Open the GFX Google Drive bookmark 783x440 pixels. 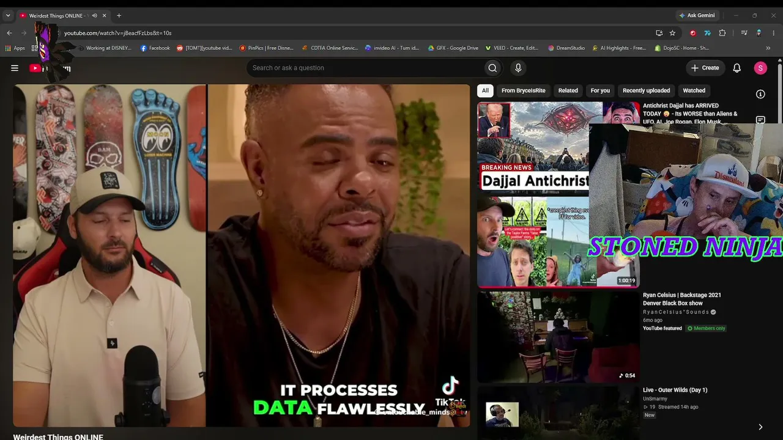(453, 48)
